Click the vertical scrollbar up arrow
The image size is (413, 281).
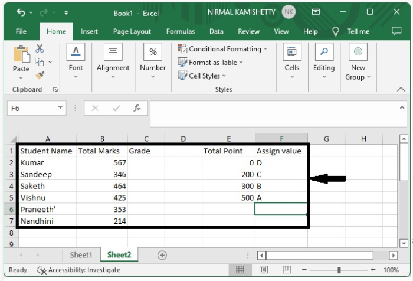point(404,139)
